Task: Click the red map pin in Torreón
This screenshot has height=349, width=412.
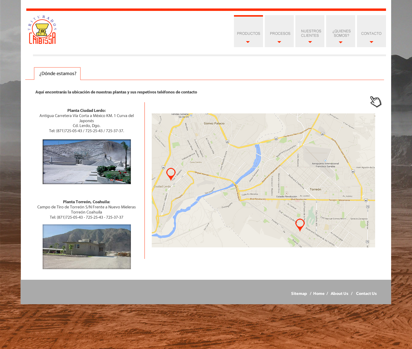Action: coord(300,225)
